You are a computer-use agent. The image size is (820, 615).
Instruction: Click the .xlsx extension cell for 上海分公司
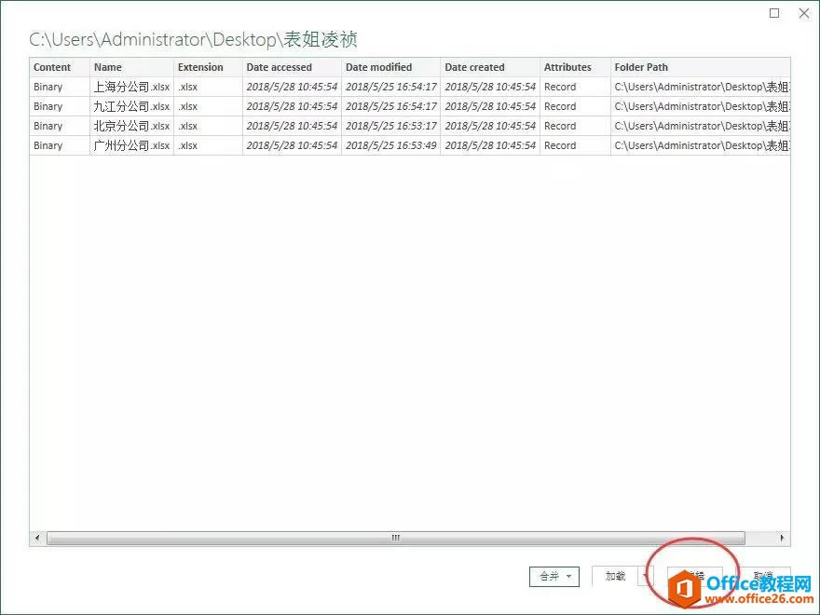tap(208, 87)
